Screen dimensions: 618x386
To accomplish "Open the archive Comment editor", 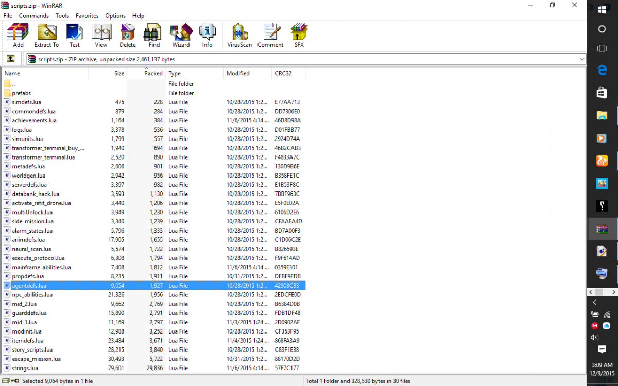I will pos(270,36).
